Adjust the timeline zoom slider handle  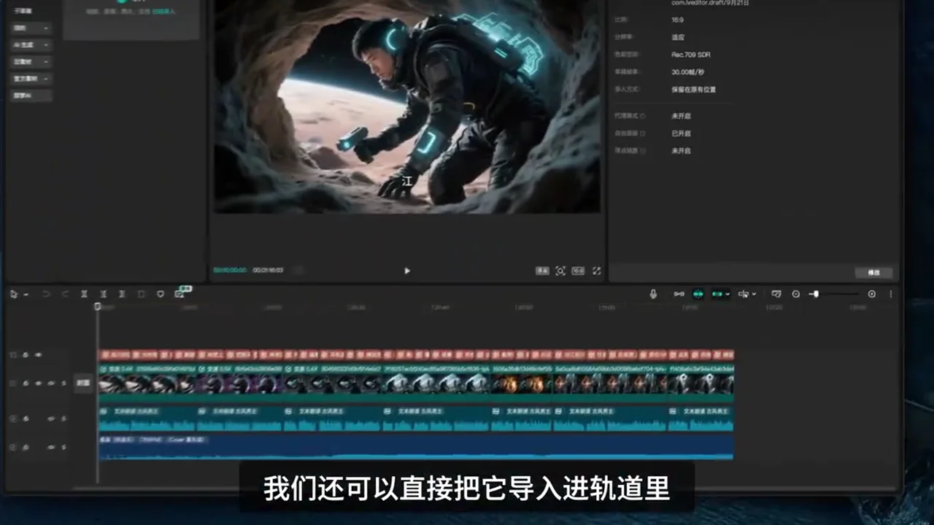tap(816, 294)
